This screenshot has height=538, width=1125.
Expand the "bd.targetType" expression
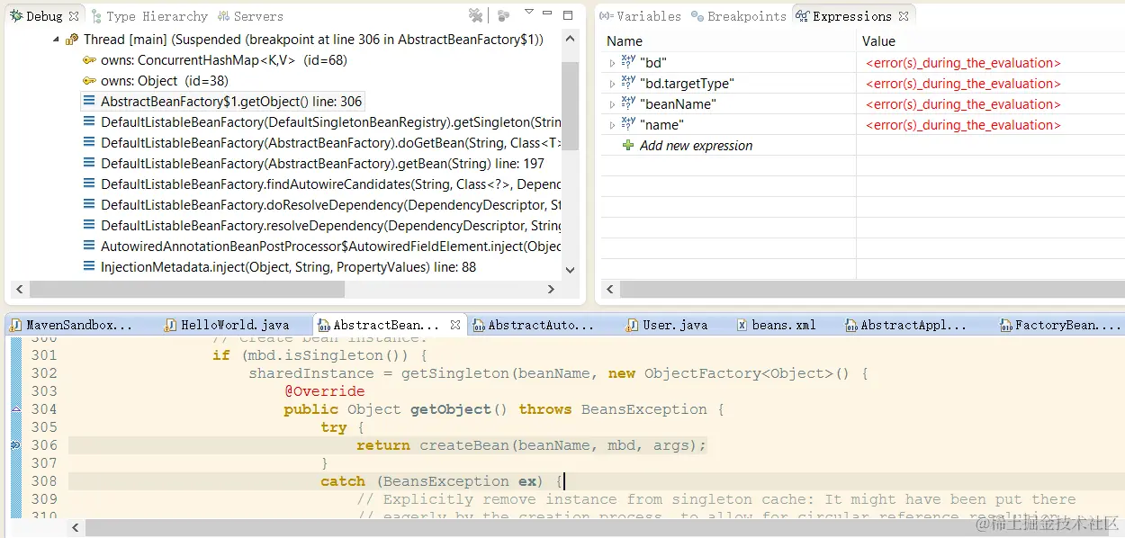pyautogui.click(x=612, y=84)
